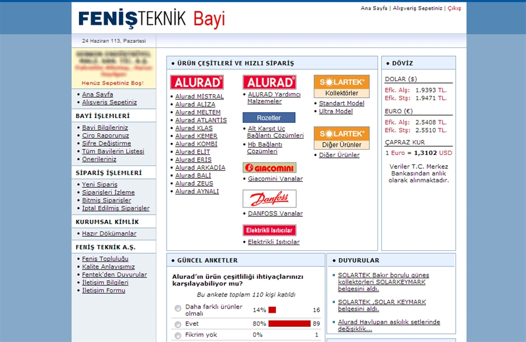Screen dimensions: 526x342
Task: Open Giacomini Vanalar link
Action: [x=275, y=178]
